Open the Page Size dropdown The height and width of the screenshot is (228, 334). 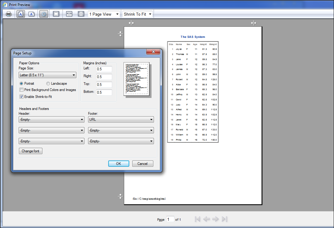pos(47,74)
